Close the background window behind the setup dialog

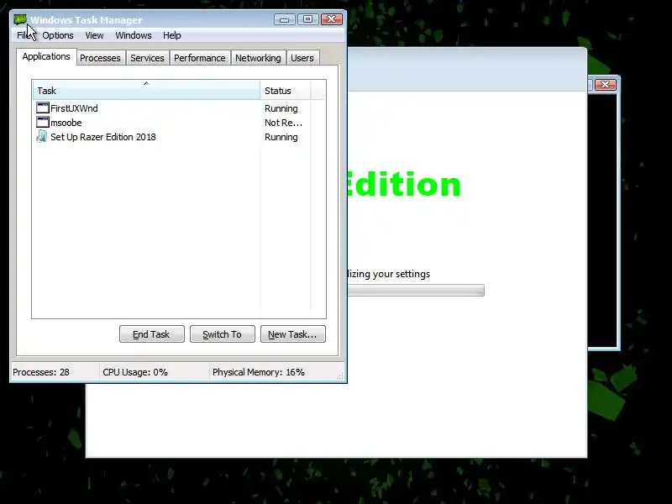coord(605,85)
